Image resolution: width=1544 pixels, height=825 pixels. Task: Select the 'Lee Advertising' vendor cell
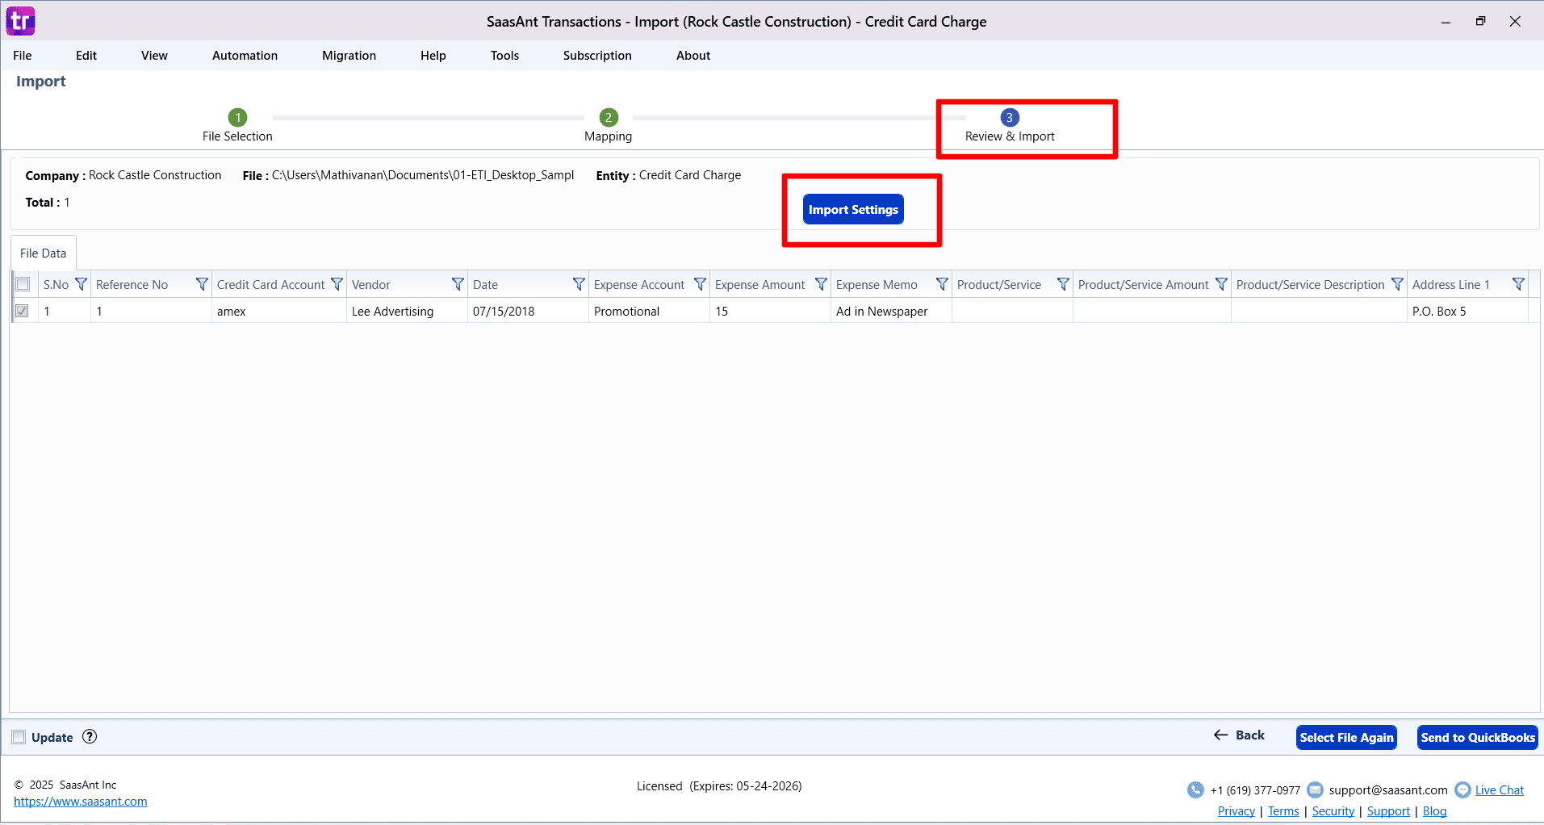(407, 311)
